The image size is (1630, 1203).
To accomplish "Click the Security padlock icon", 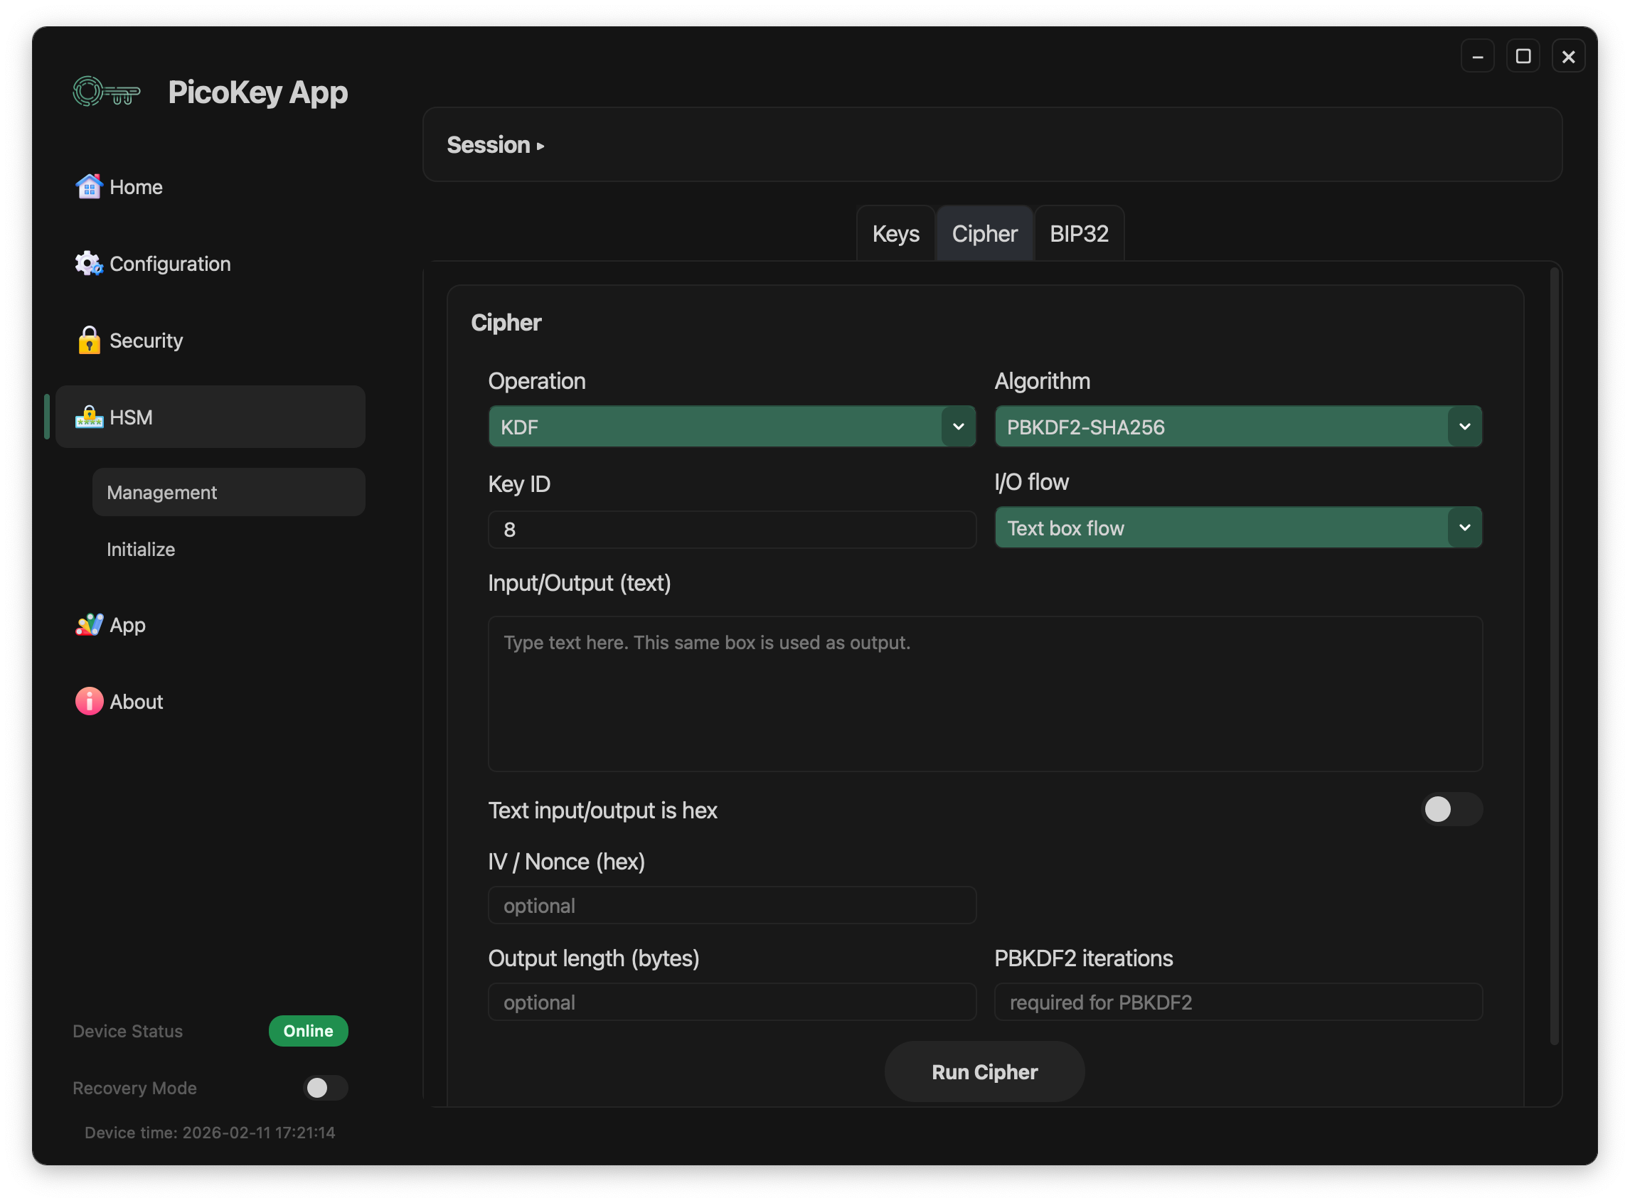I will (89, 340).
